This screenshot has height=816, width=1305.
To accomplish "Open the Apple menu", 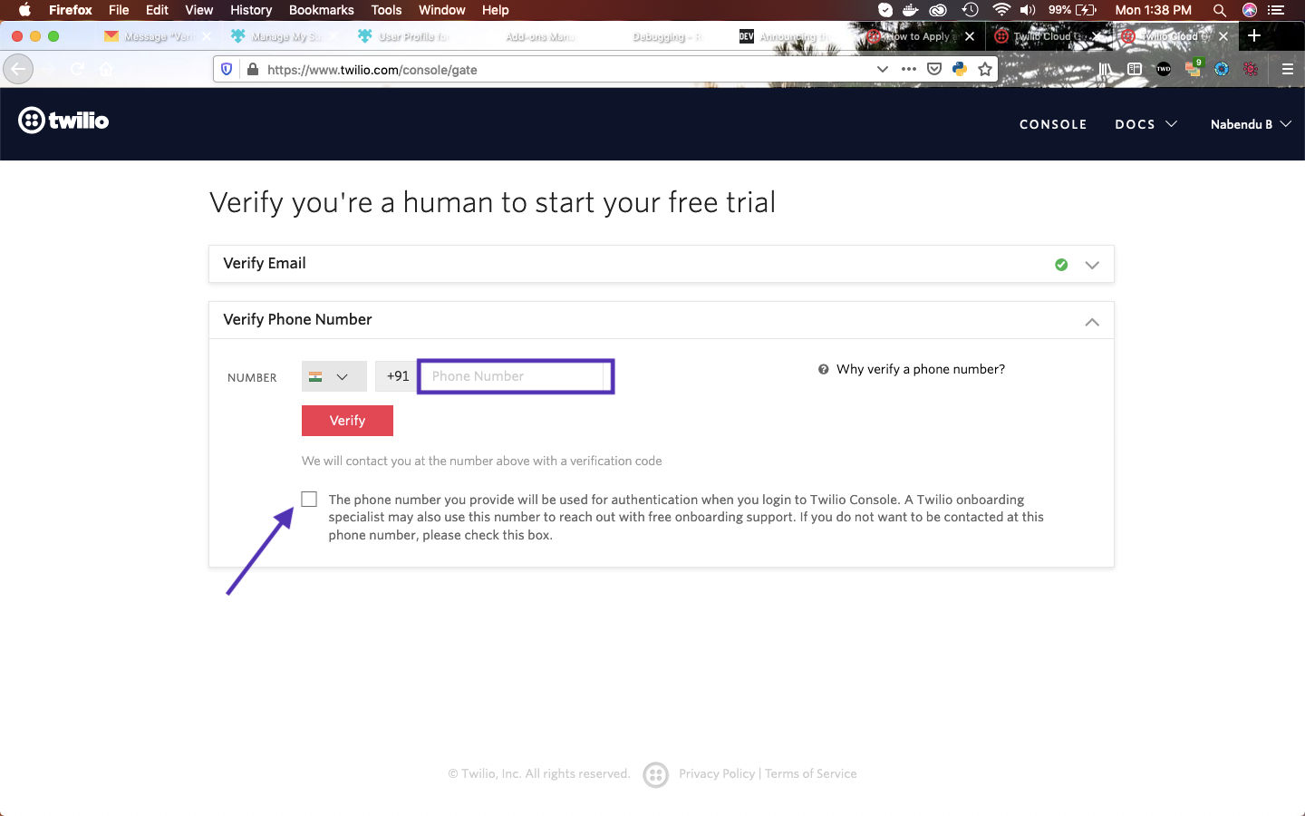I will (x=24, y=10).
